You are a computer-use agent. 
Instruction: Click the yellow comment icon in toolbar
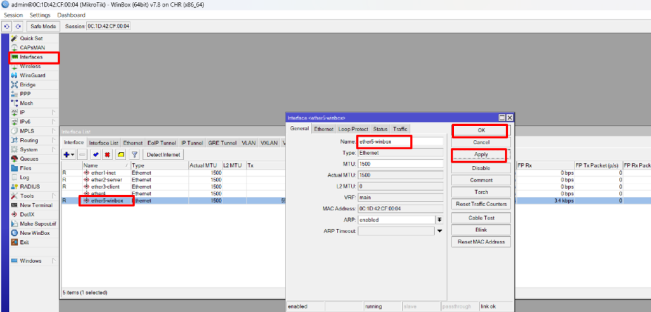121,154
